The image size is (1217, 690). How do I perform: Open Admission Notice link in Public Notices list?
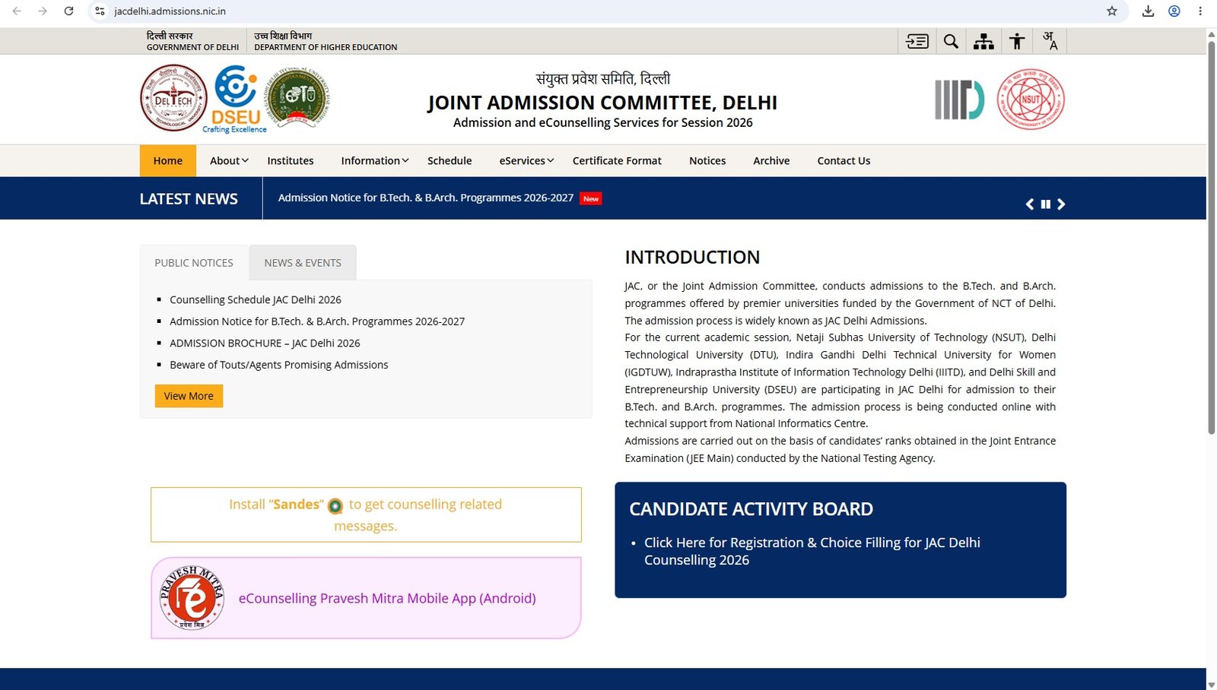point(317,321)
